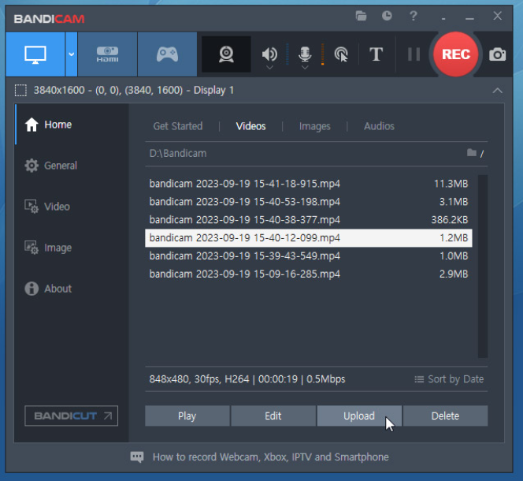Switch to the Get Started tab
The image size is (523, 481).
click(178, 126)
